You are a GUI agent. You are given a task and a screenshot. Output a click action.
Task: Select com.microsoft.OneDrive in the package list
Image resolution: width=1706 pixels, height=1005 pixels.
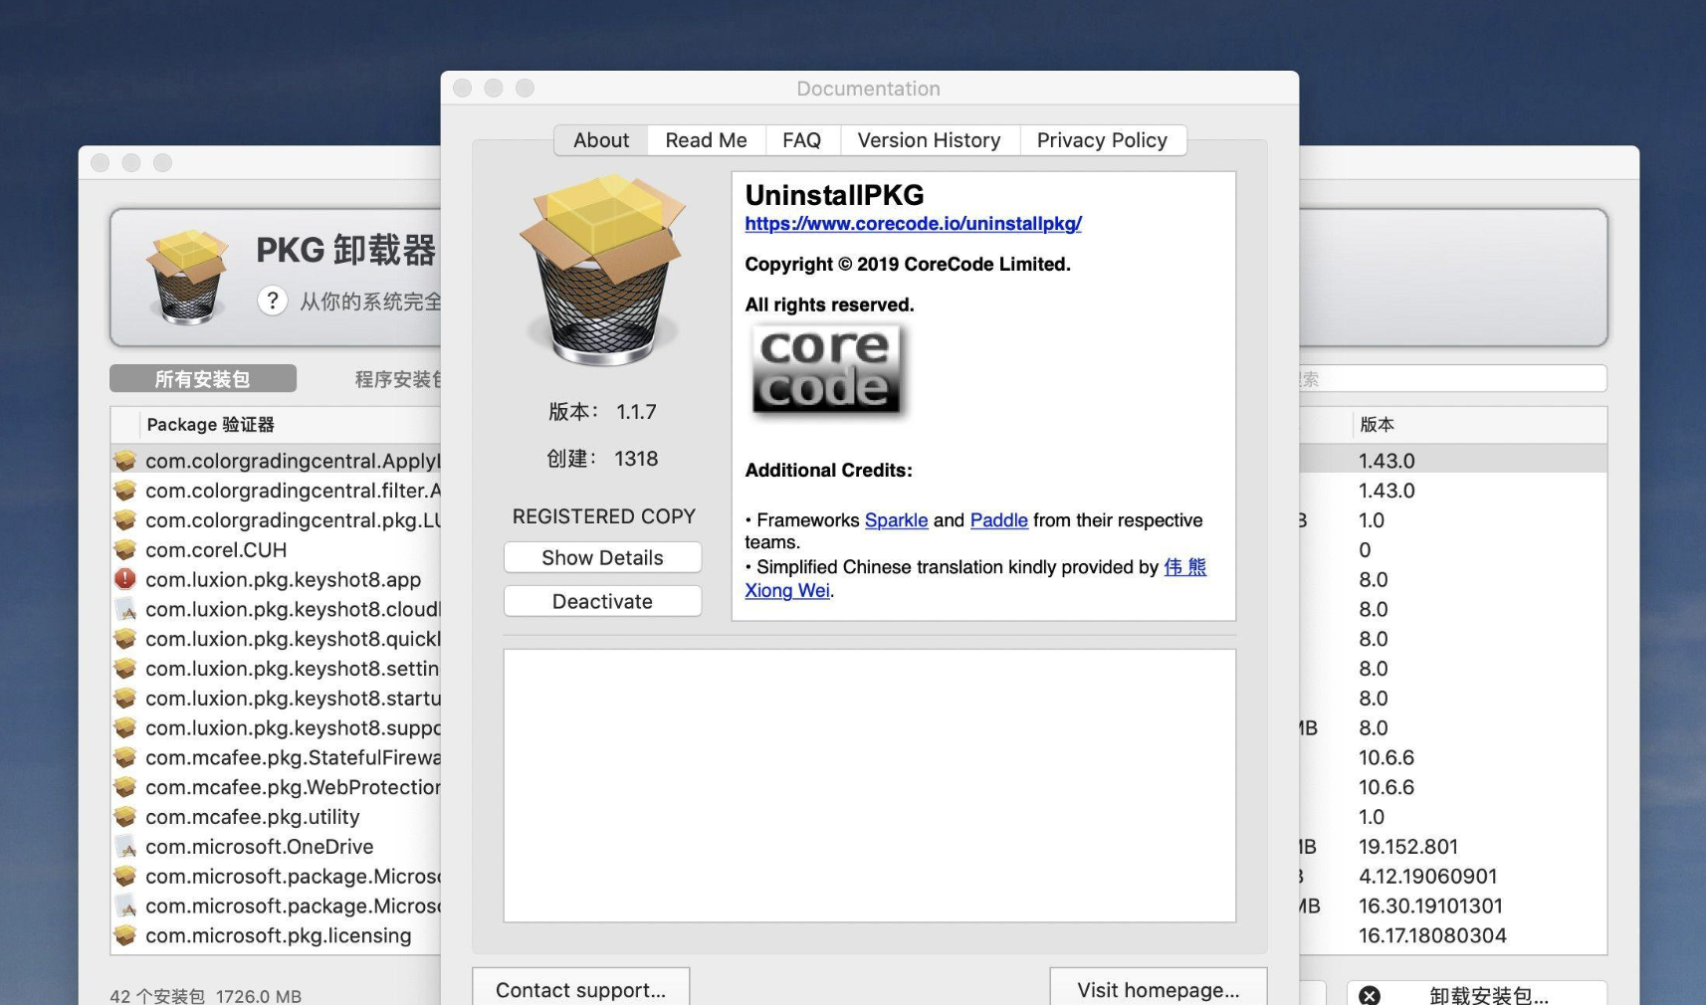tap(259, 847)
